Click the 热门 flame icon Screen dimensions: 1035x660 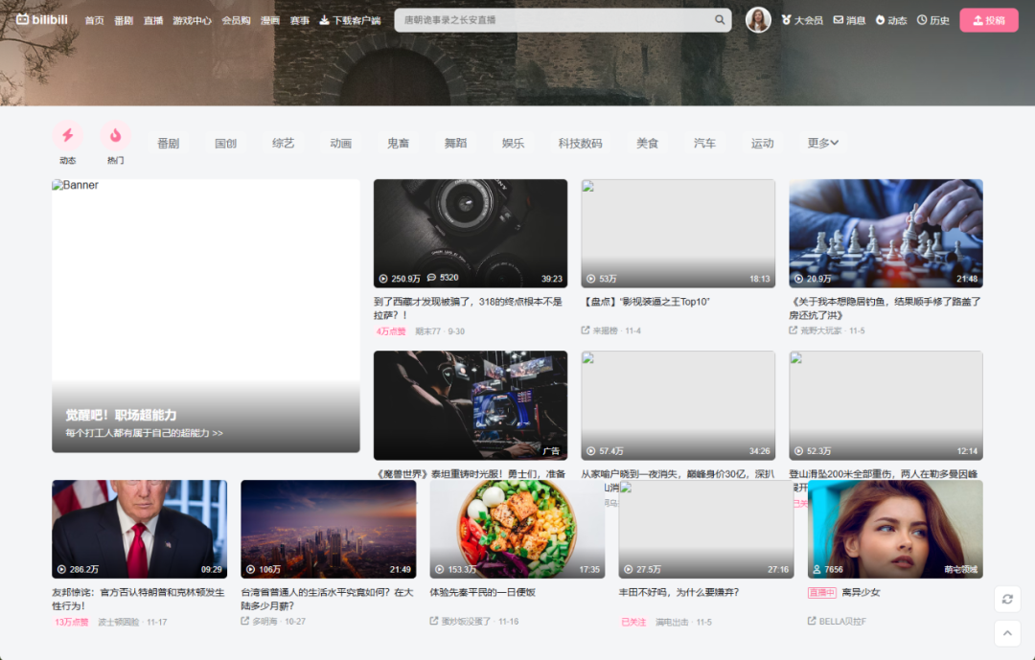point(115,135)
